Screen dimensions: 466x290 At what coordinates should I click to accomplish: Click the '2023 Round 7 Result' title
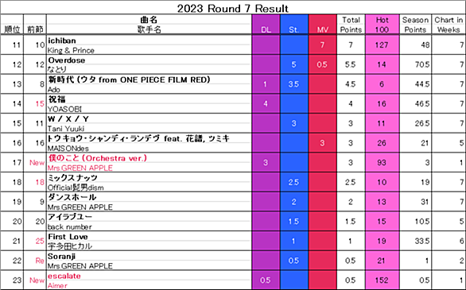(x=233, y=8)
